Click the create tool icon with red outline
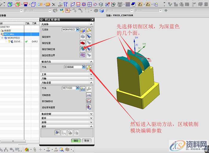Screen dimensions: 209x153 (18, 4)
